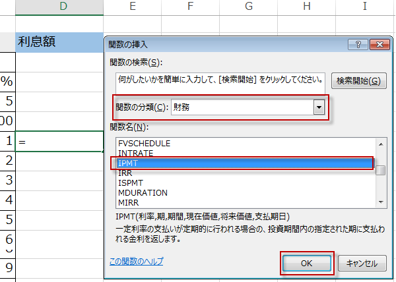Select column D header
Image resolution: width=396 pixels, height=282 pixels.
coord(59,7)
